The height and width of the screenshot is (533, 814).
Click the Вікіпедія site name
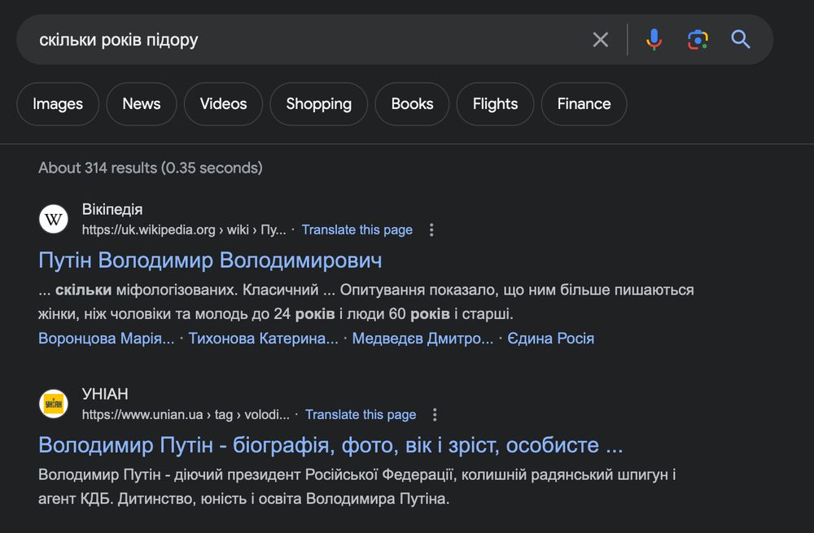coord(112,210)
